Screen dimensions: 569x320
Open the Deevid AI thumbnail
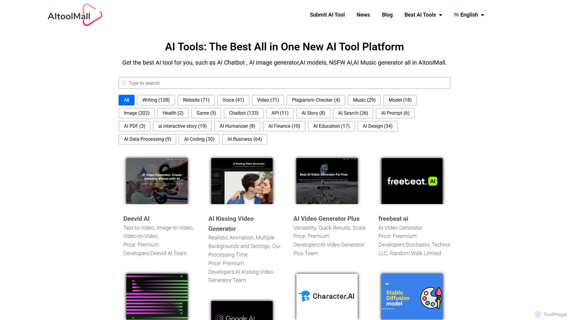click(157, 181)
